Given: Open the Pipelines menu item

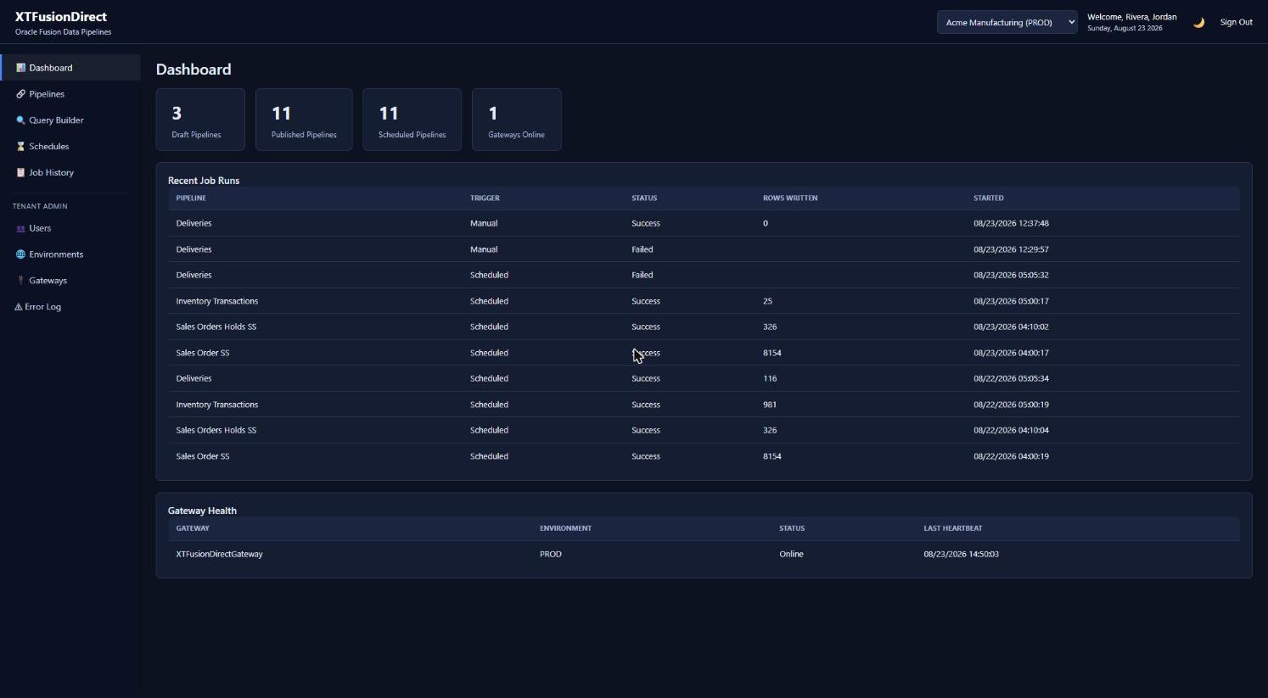Looking at the screenshot, I should click(x=70, y=94).
